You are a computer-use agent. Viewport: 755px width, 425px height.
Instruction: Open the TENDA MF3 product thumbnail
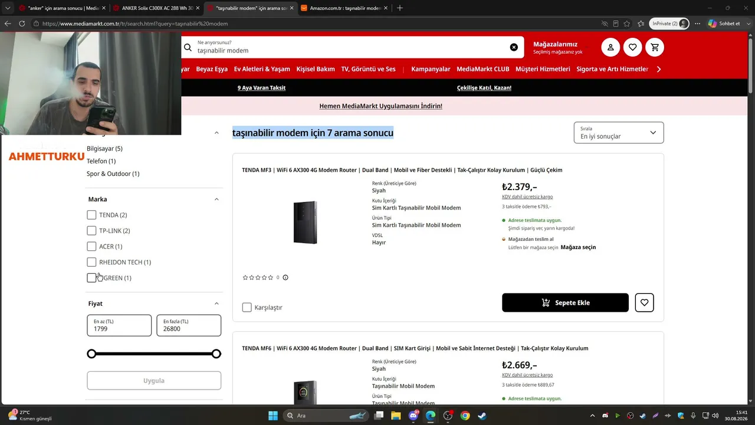pos(305,223)
